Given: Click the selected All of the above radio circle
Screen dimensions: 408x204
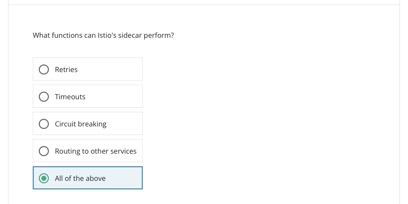Looking at the screenshot, I should pos(44,178).
